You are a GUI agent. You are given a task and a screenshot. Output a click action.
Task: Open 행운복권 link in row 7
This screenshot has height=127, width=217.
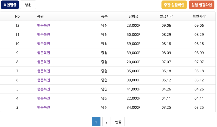(x=44, y=71)
